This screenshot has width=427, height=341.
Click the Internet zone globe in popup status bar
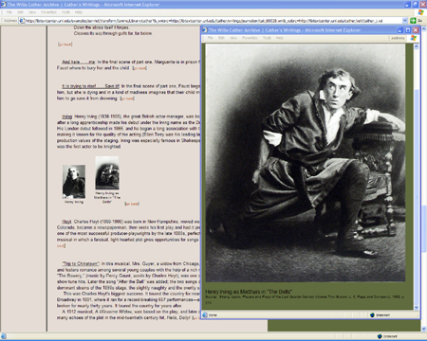coord(372,314)
